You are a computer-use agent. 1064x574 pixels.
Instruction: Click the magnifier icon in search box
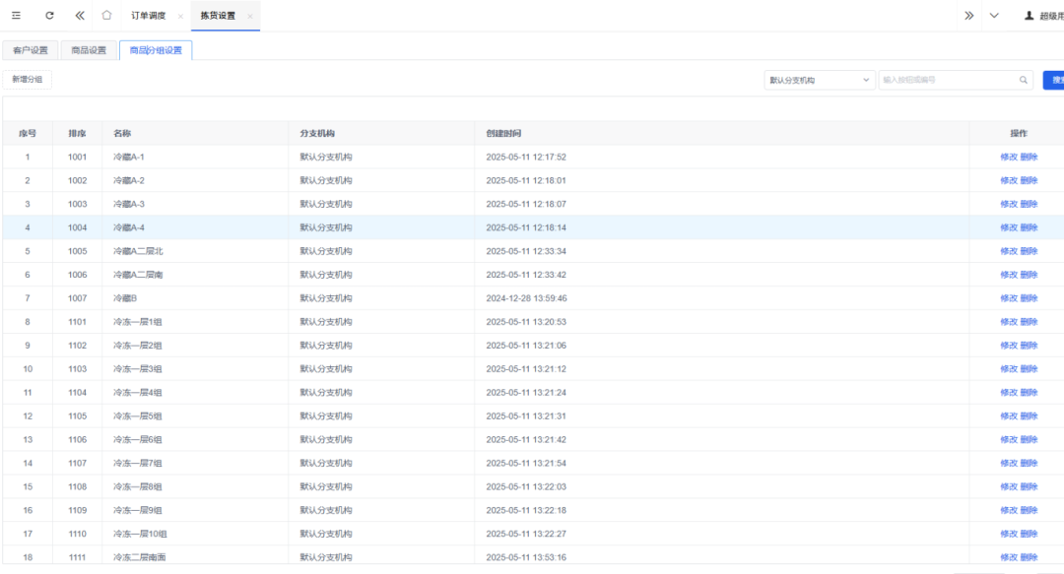[1024, 80]
